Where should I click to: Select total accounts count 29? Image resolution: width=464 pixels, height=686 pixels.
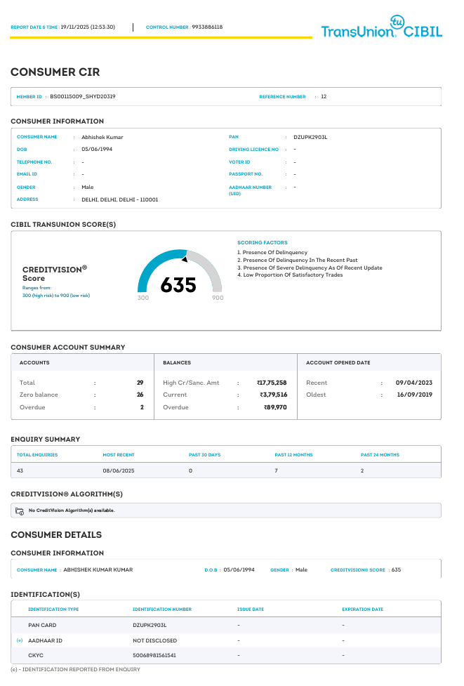click(140, 383)
